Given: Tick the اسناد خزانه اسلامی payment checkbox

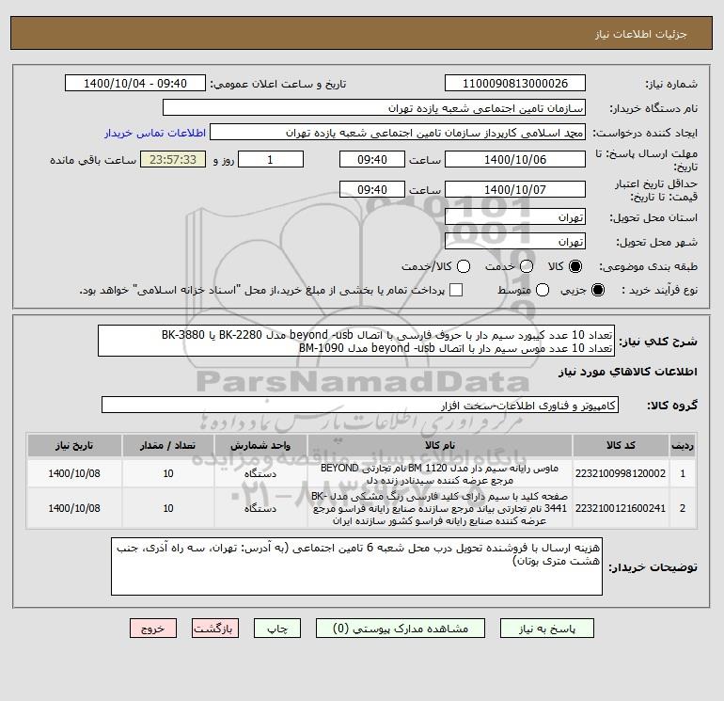Looking at the screenshot, I should coord(456,290).
